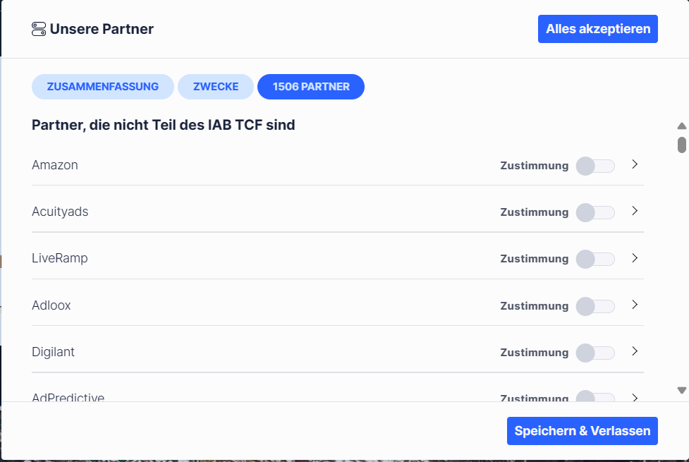Click the scrollbar up arrow

[681, 126]
